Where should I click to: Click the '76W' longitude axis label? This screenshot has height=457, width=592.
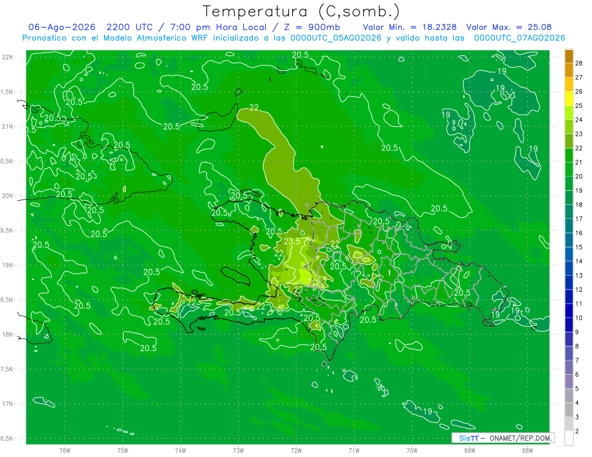(65, 451)
